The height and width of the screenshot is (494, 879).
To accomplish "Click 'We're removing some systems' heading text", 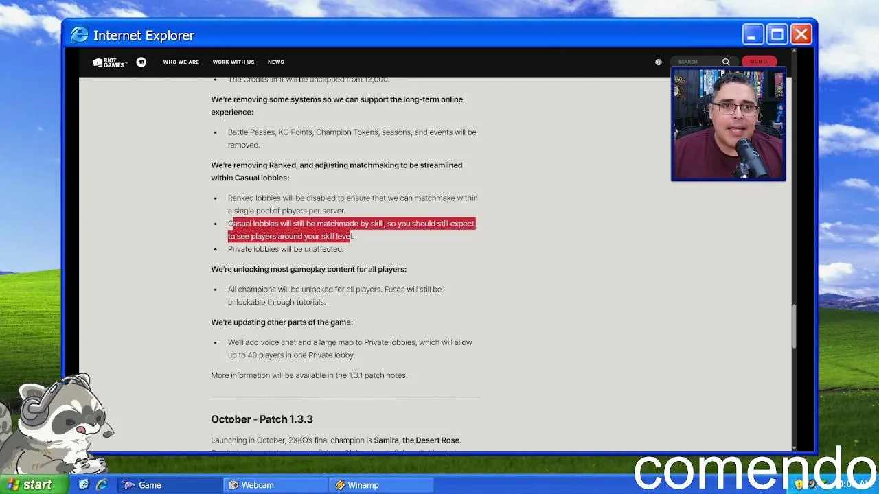I will pyautogui.click(x=336, y=106).
